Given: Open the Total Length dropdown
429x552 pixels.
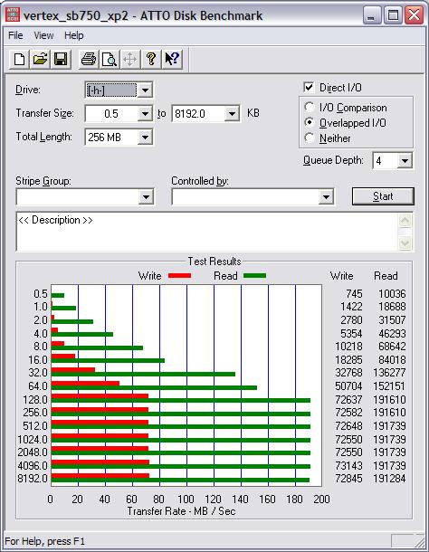Looking at the screenshot, I should 145,137.
